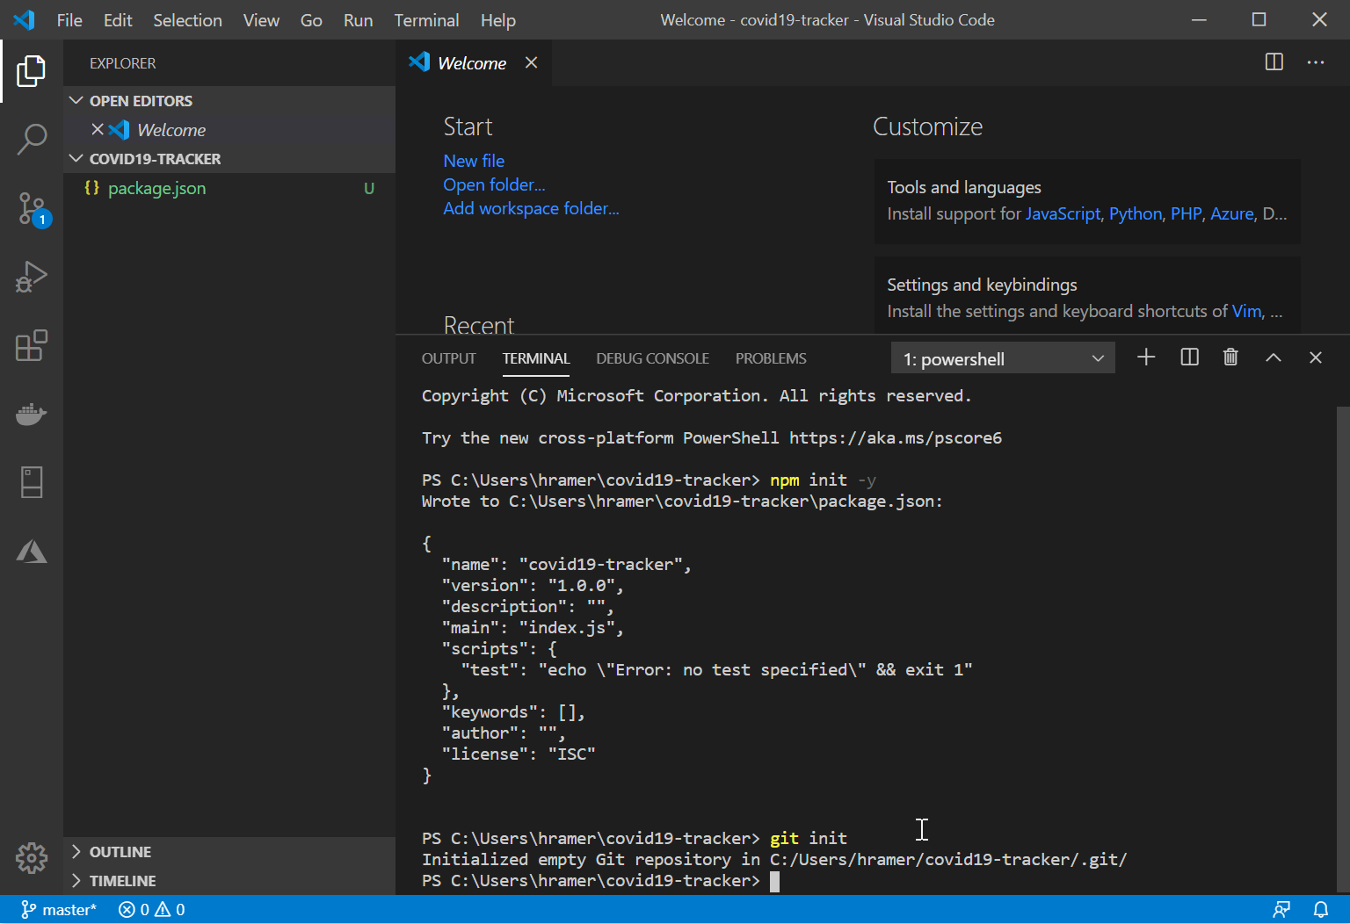
Task: Maximize the panel with up chevron
Action: pyautogui.click(x=1273, y=357)
